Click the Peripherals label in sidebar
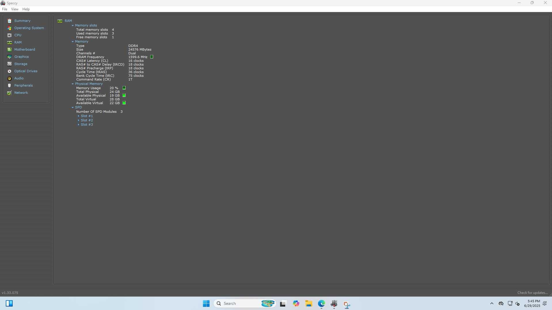Viewport: 552px width, 310px height. pyautogui.click(x=24, y=85)
